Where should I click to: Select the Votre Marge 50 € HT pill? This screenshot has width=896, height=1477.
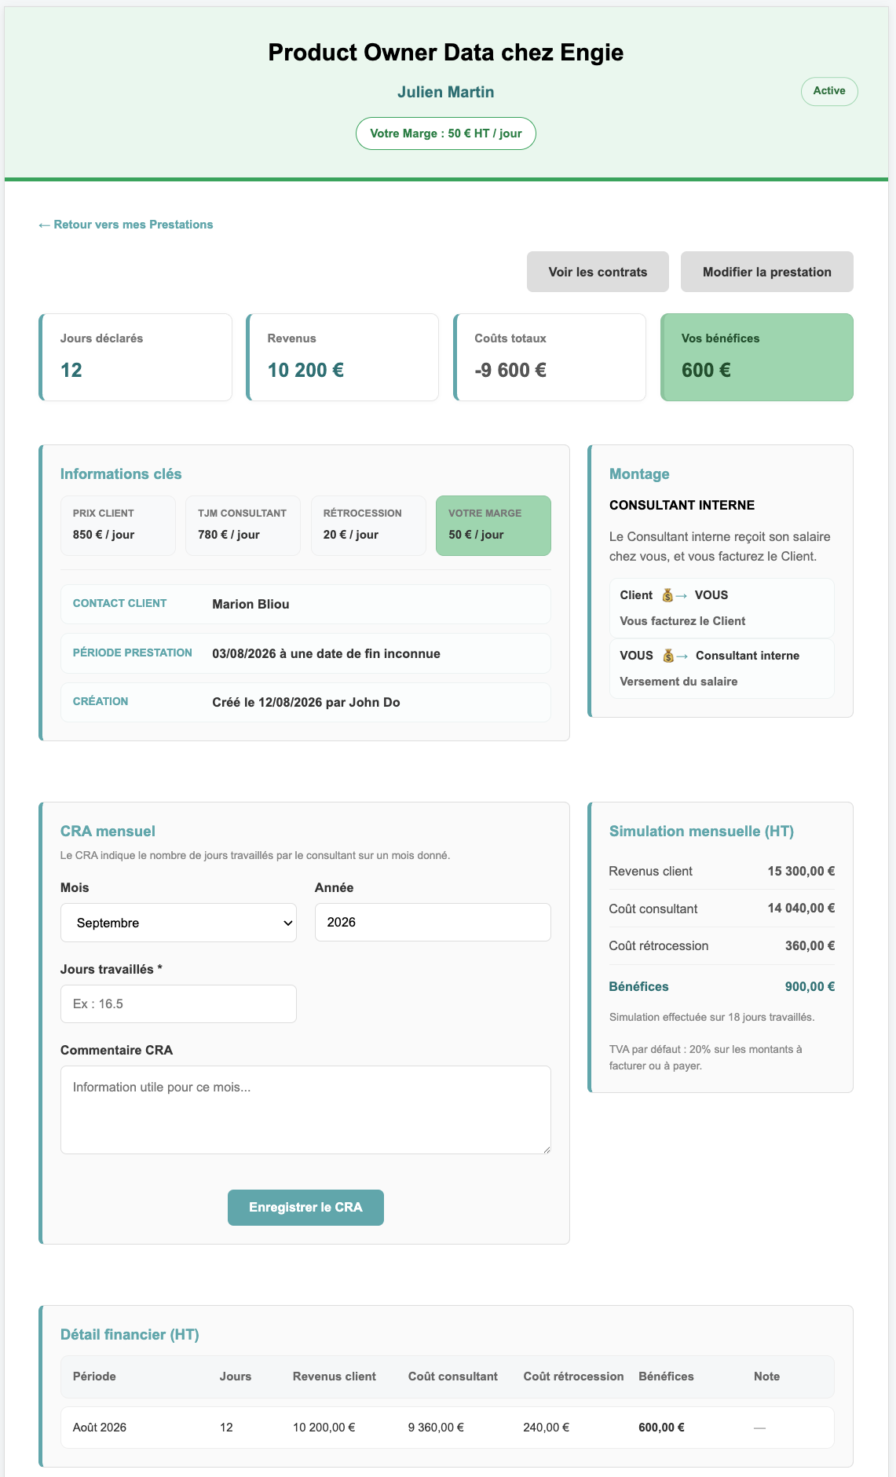coord(446,133)
